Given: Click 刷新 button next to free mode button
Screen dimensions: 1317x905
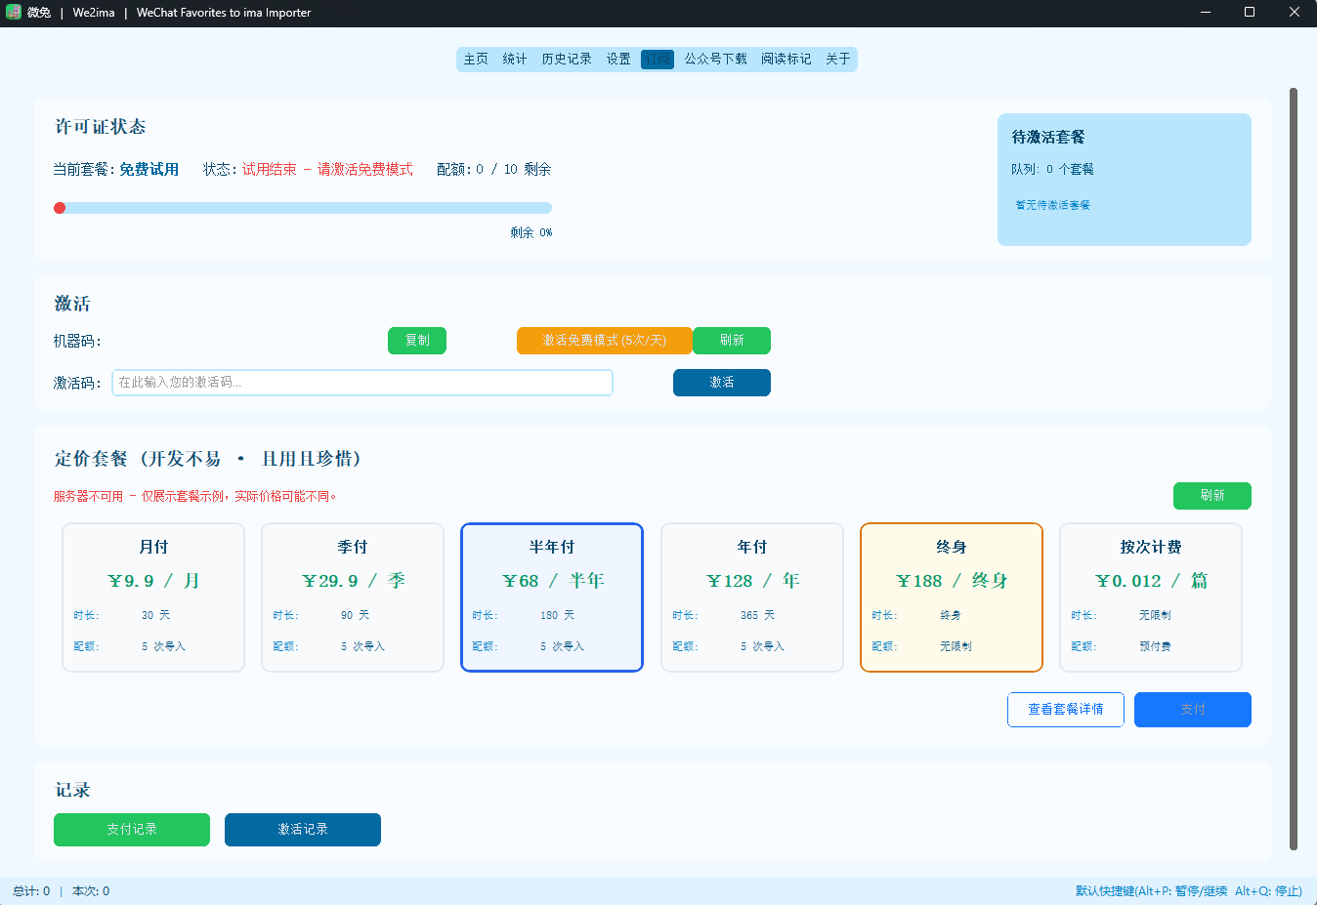Looking at the screenshot, I should click(732, 341).
